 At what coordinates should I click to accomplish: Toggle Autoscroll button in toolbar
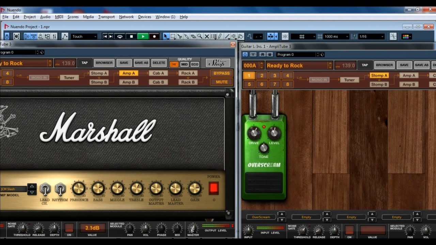pyautogui.click(x=271, y=36)
